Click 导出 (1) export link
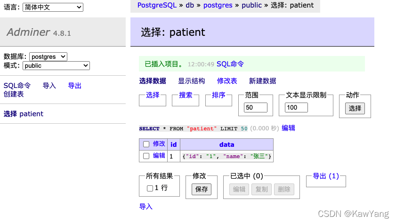The image size is (396, 223). click(x=326, y=176)
